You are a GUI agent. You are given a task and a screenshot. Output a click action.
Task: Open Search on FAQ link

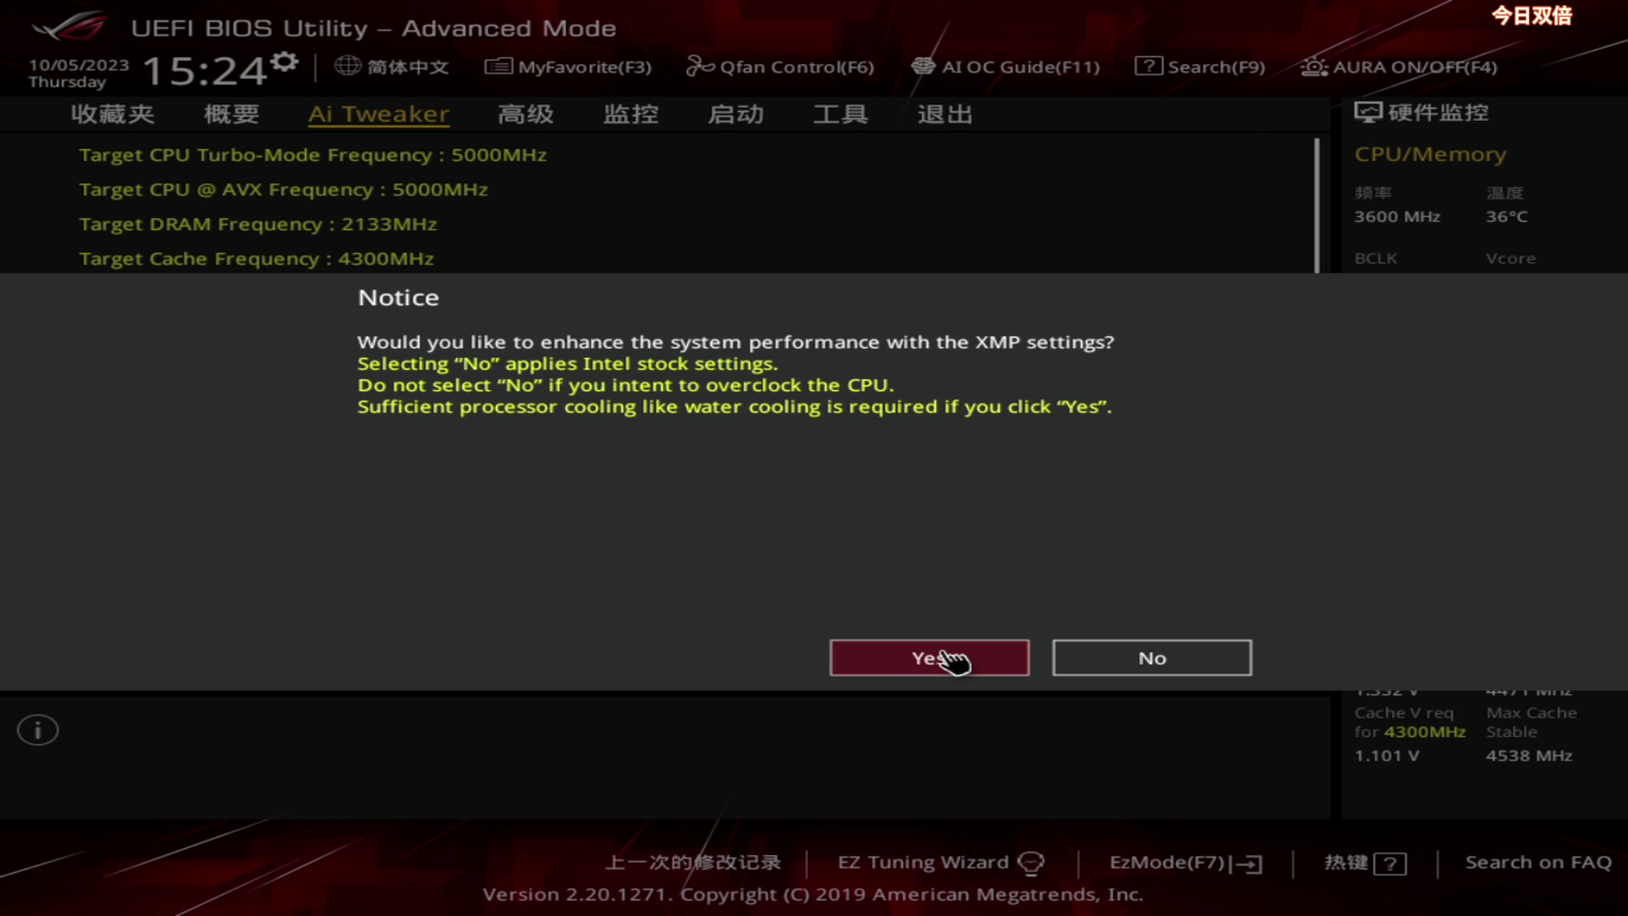point(1538,863)
